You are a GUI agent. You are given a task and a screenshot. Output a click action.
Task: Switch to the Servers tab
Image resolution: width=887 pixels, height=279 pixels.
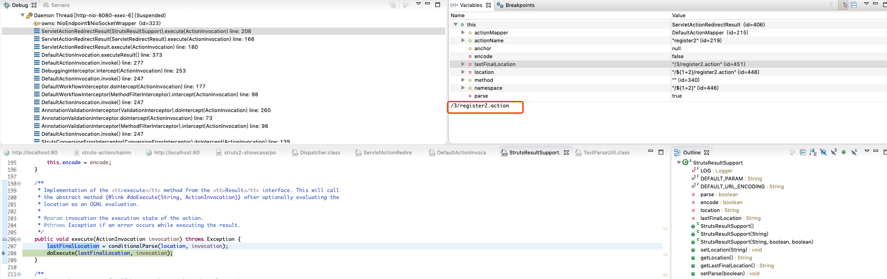[60, 5]
